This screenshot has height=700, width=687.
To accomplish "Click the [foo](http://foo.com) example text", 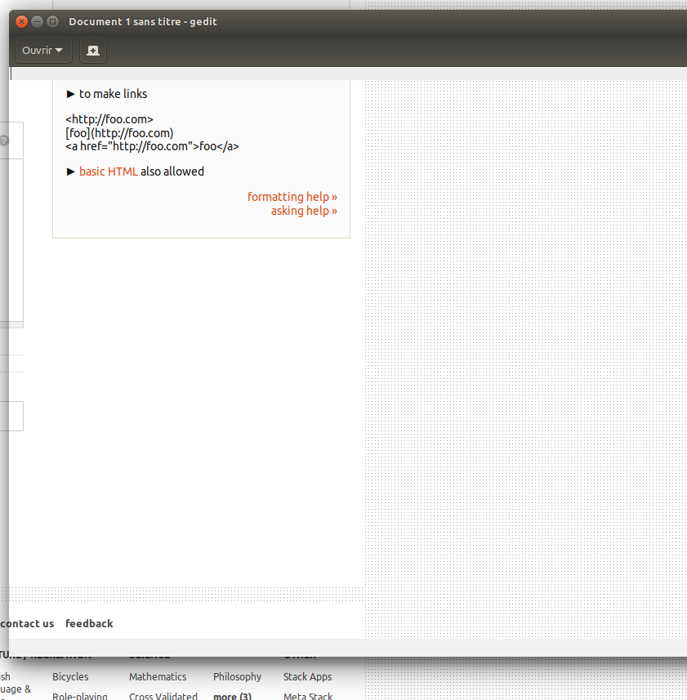I will click(x=119, y=133).
